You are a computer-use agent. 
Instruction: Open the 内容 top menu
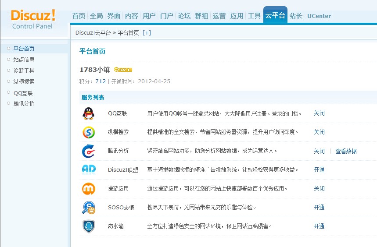[132, 16]
